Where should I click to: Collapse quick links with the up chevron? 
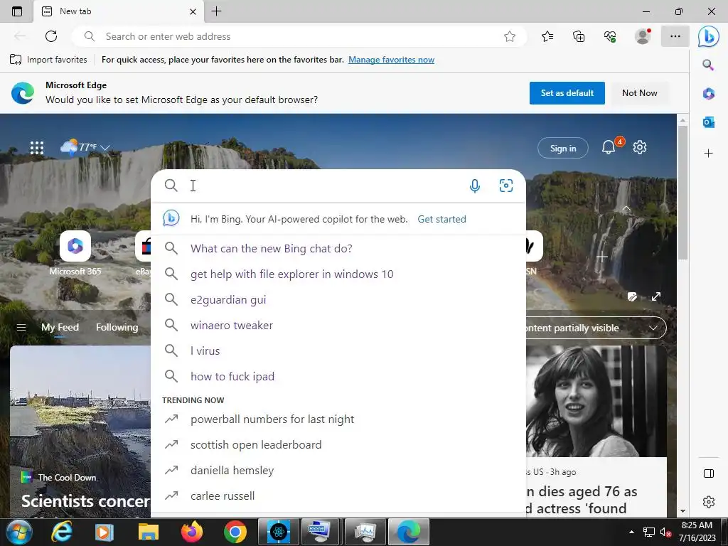(626, 208)
